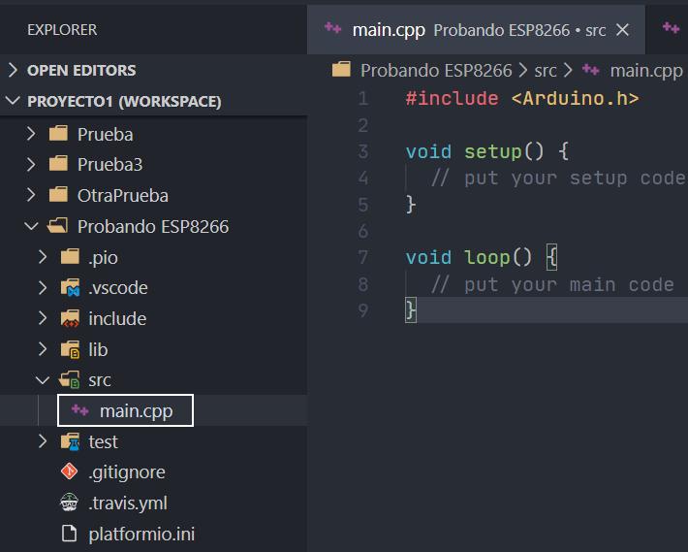Select the test folder label

[103, 441]
